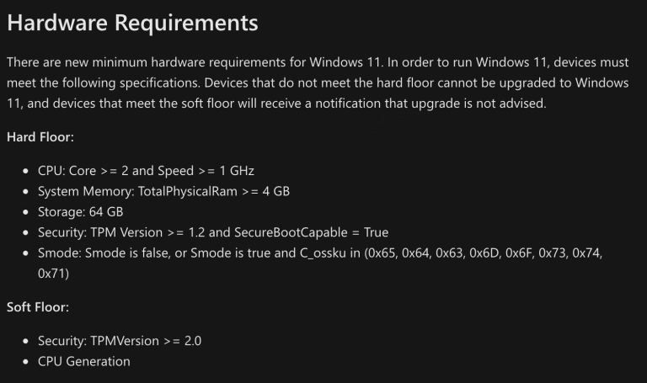Click the Storage: 64 GB line
The width and height of the screenshot is (647, 383).
[x=81, y=212]
